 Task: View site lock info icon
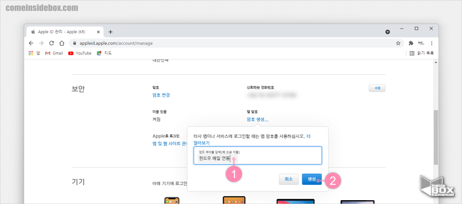(x=75, y=43)
